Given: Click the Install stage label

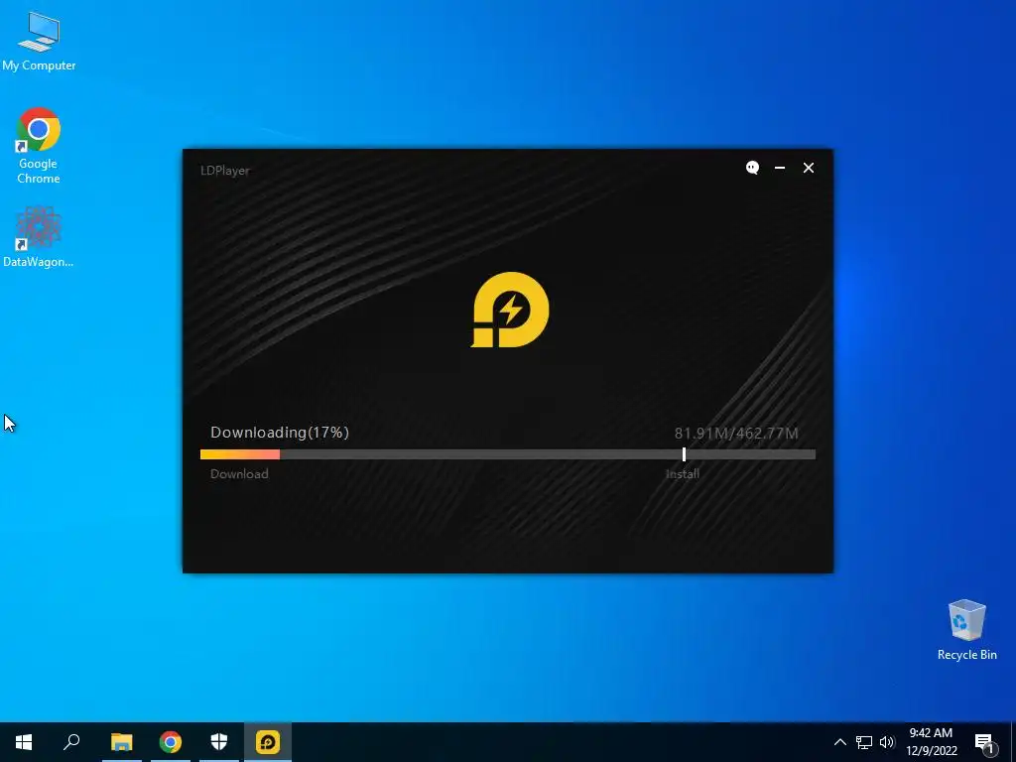Looking at the screenshot, I should click(683, 473).
